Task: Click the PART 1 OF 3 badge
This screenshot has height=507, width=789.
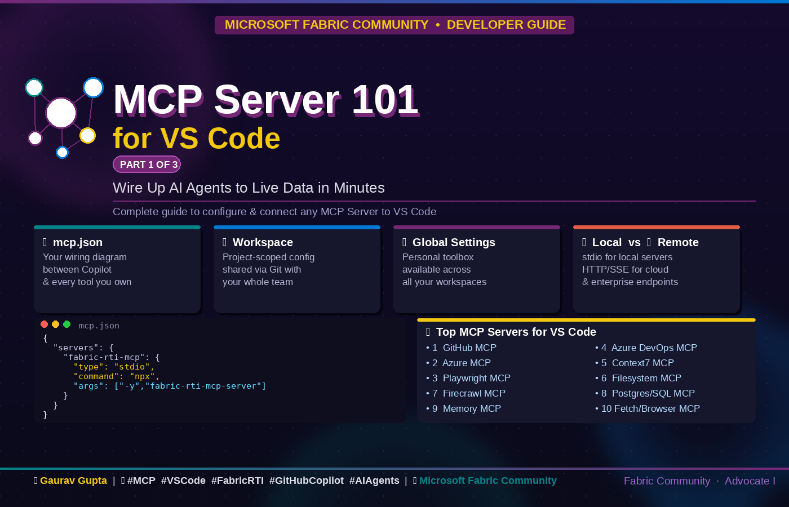Action: 147,164
